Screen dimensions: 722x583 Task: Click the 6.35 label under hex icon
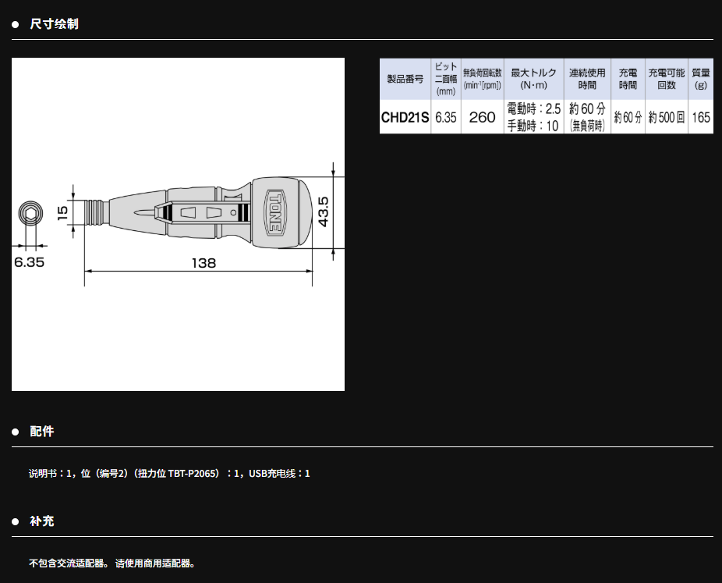click(x=29, y=263)
